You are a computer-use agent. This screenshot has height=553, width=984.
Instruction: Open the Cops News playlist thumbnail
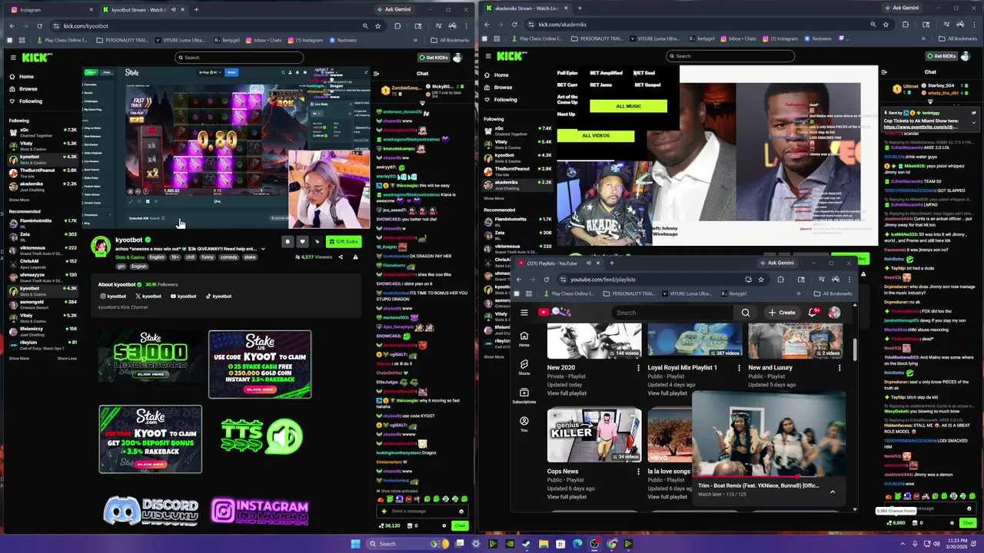[x=594, y=435]
